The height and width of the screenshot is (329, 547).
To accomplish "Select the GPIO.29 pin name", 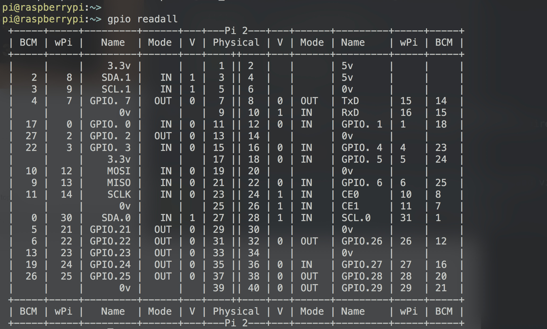I will 362,288.
